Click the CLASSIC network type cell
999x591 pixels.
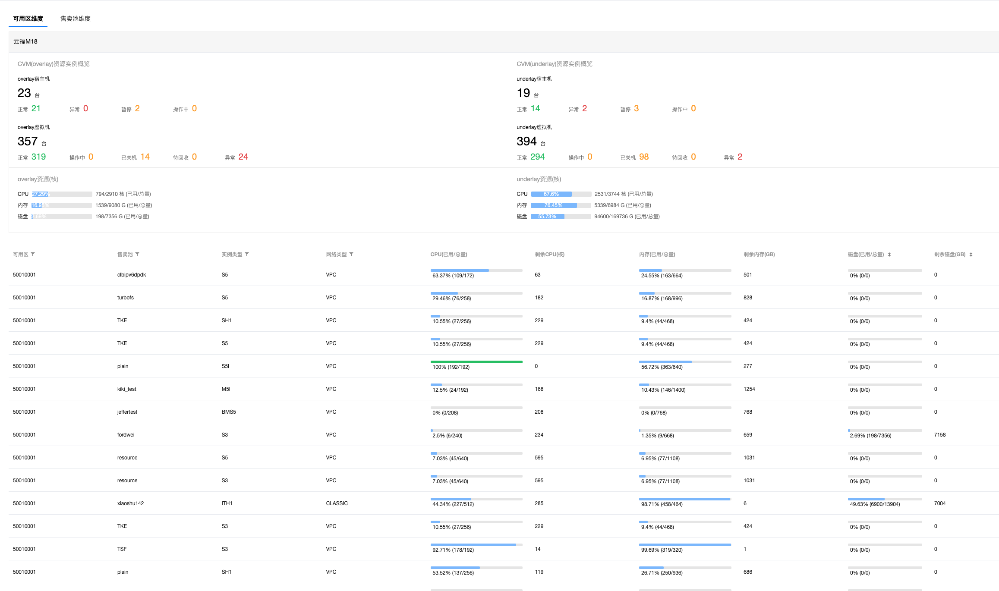point(337,503)
